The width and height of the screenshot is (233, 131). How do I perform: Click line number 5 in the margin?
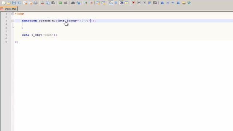pyautogui.click(x=6, y=28)
